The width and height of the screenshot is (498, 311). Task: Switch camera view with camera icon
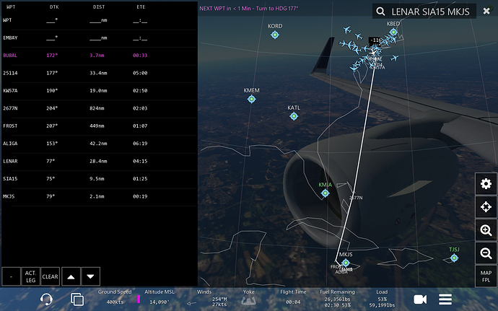coord(420,299)
